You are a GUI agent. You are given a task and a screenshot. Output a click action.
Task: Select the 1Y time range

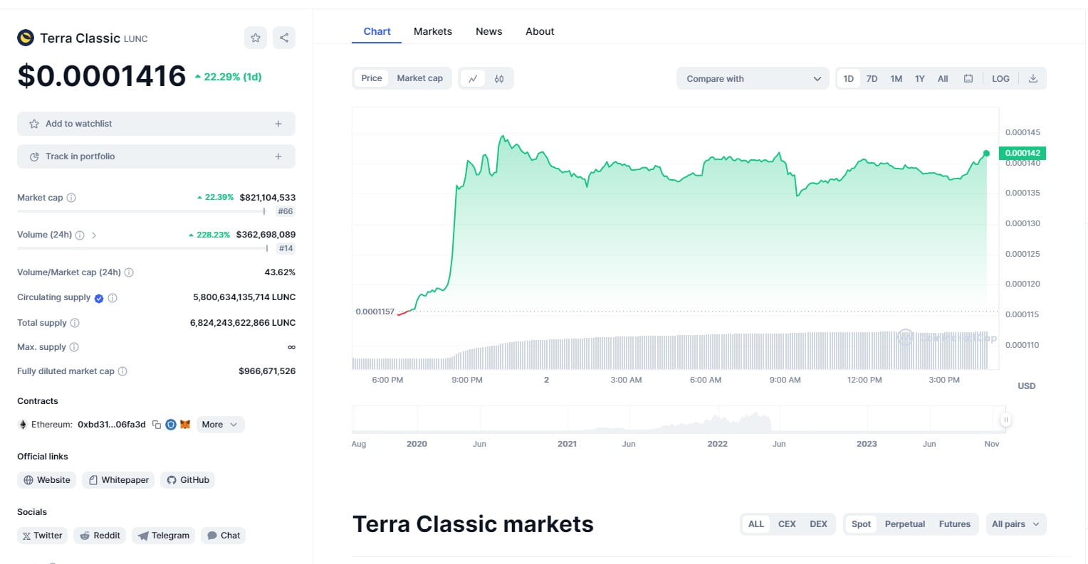tap(920, 78)
